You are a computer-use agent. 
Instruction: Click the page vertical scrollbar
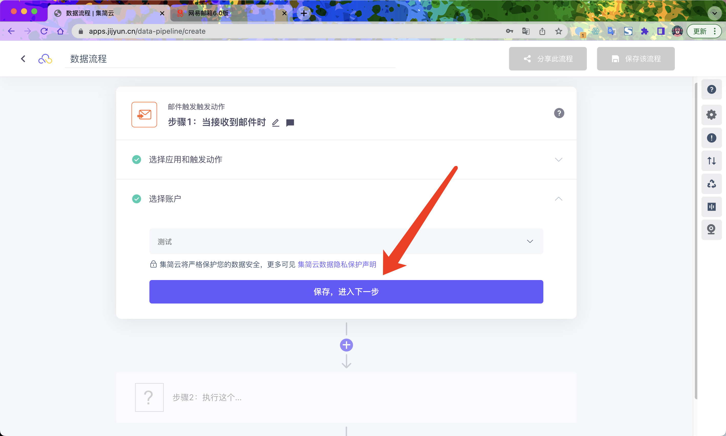click(x=696, y=241)
